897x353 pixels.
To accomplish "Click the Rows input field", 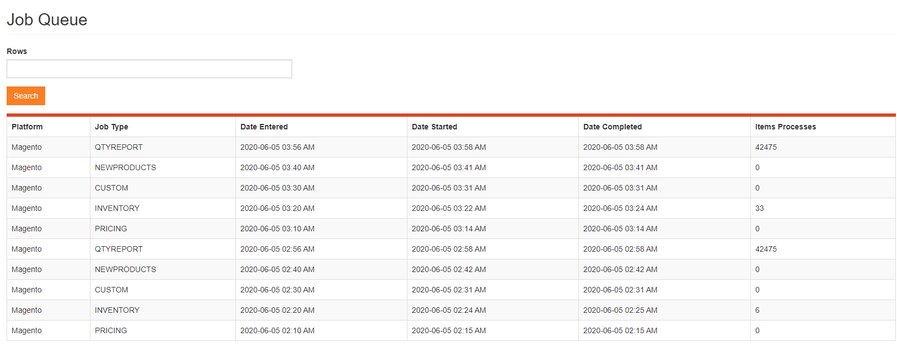I will [x=149, y=69].
